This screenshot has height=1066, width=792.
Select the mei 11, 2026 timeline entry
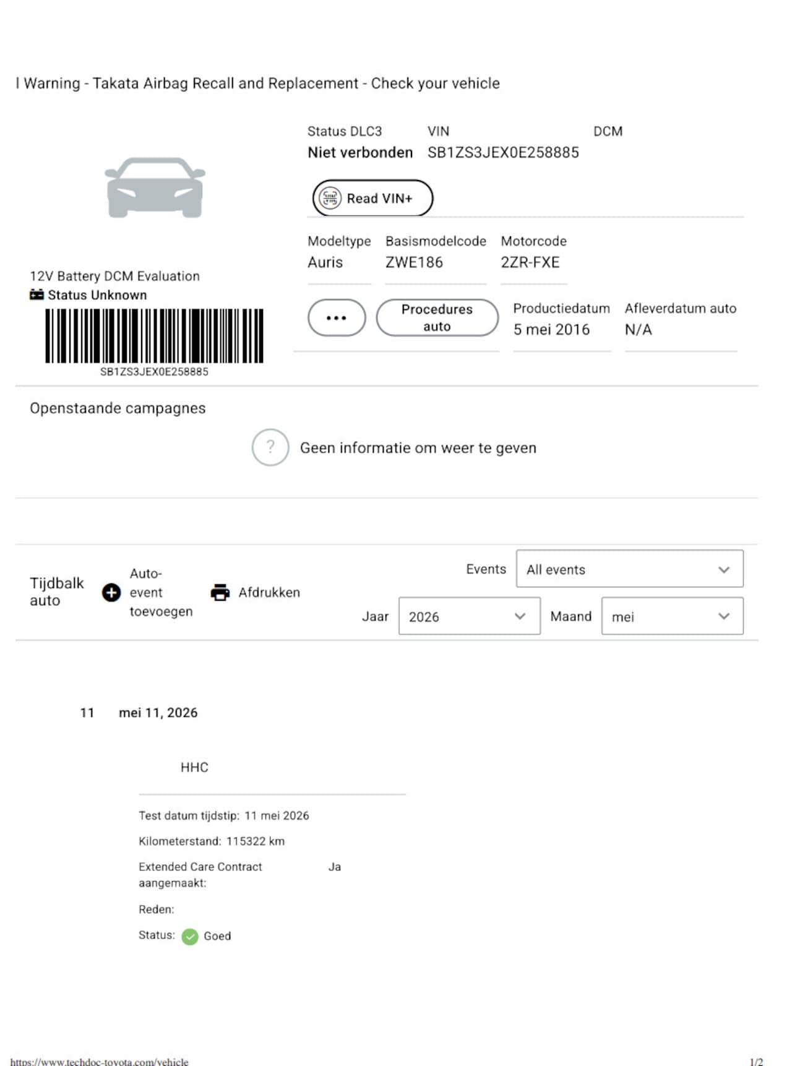158,713
